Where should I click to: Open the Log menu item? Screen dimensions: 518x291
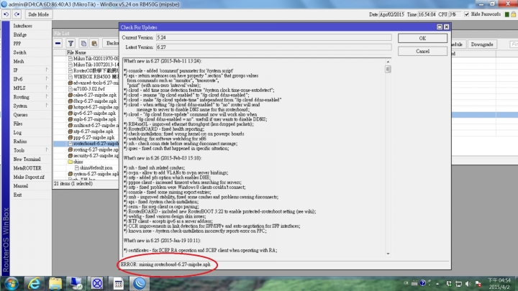[x=17, y=133]
